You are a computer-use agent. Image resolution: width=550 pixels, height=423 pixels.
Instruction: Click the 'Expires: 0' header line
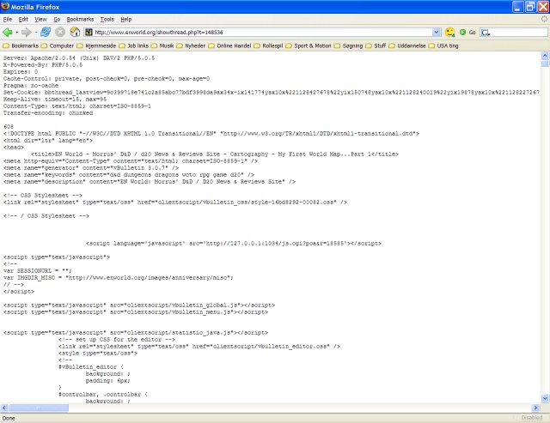point(21,72)
